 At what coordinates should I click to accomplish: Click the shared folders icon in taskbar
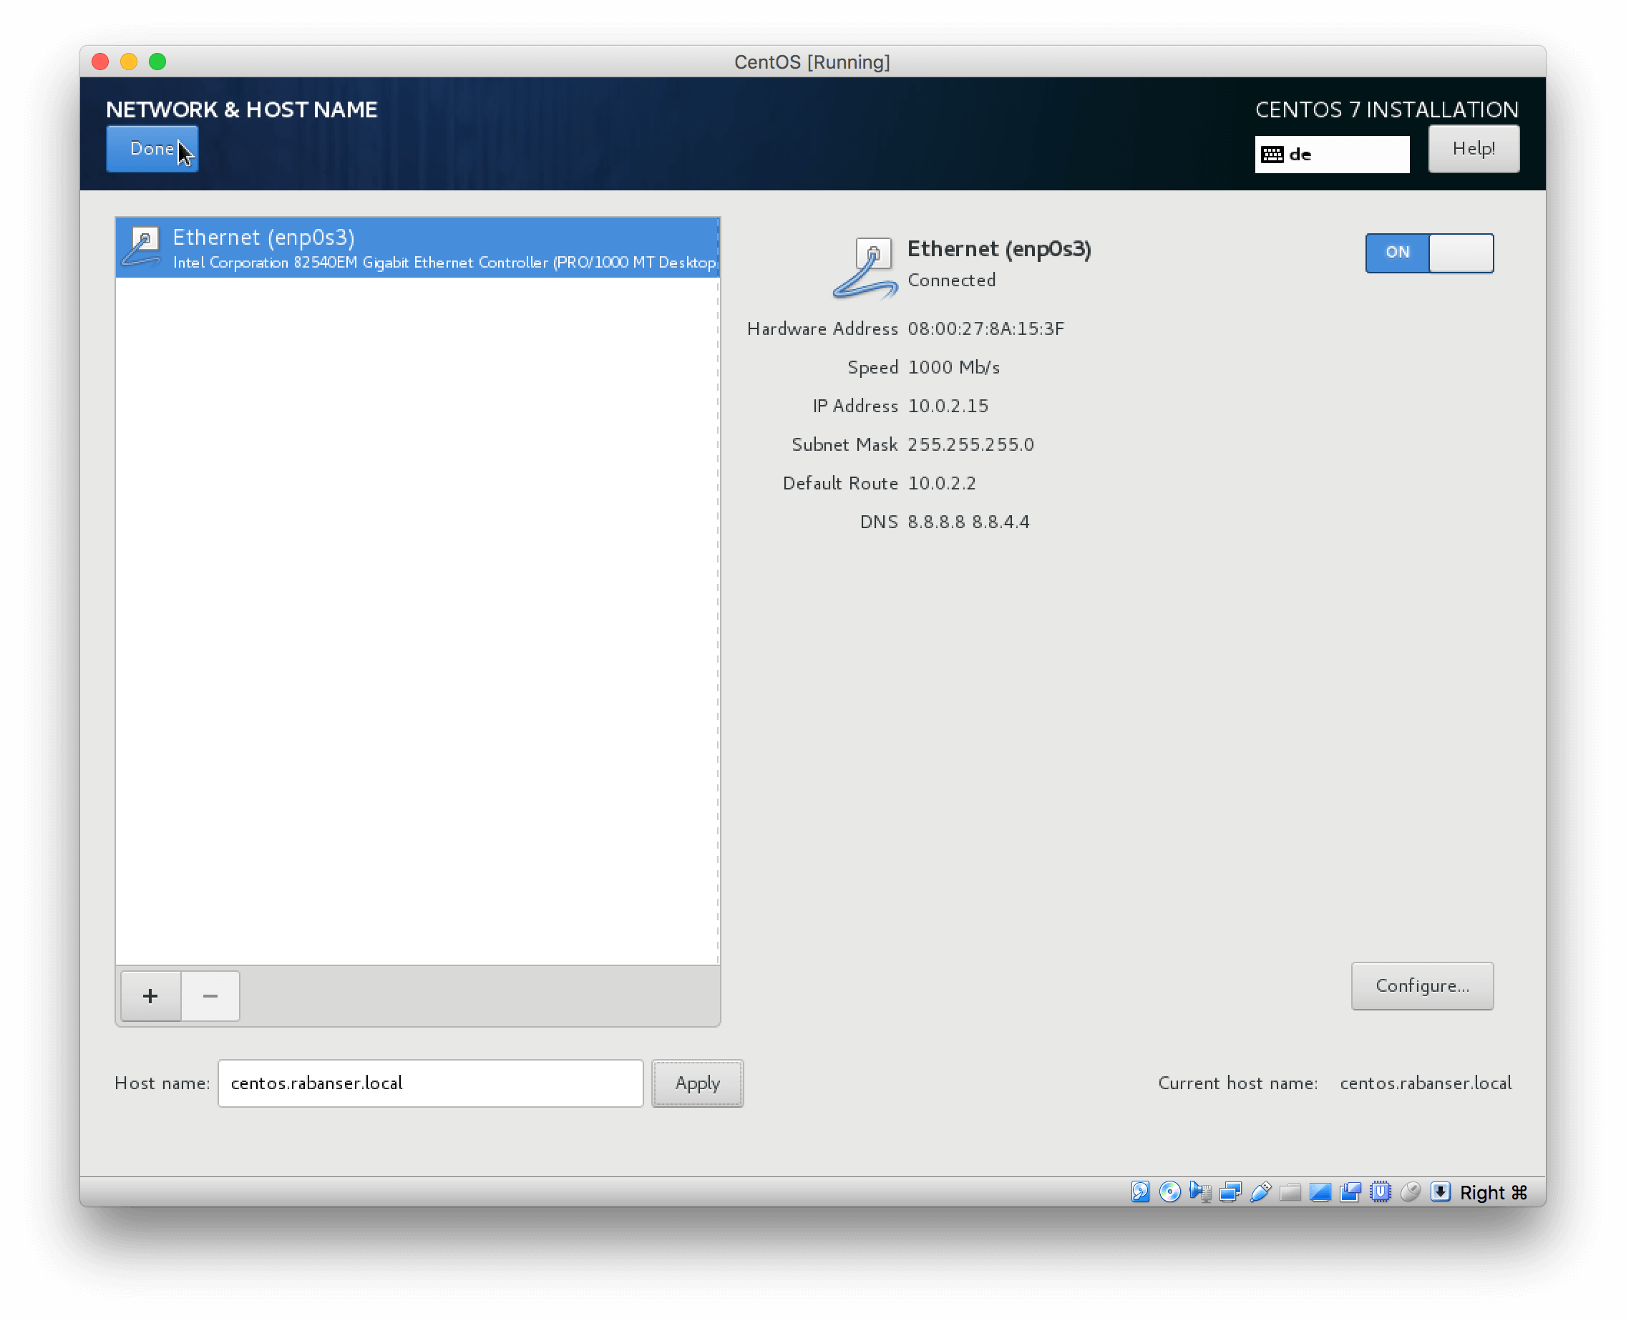pyautogui.click(x=1289, y=1191)
